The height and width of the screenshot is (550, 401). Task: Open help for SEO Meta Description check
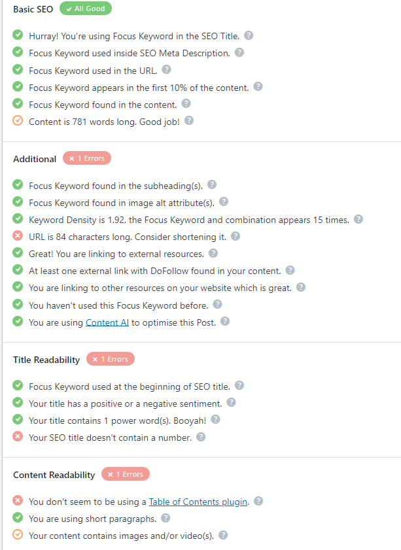239,52
